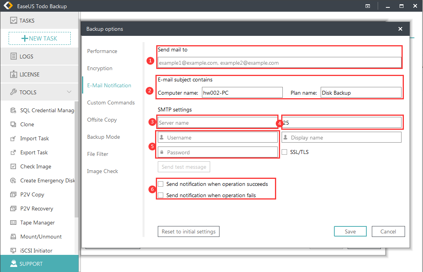Save the backup options

pyautogui.click(x=350, y=231)
